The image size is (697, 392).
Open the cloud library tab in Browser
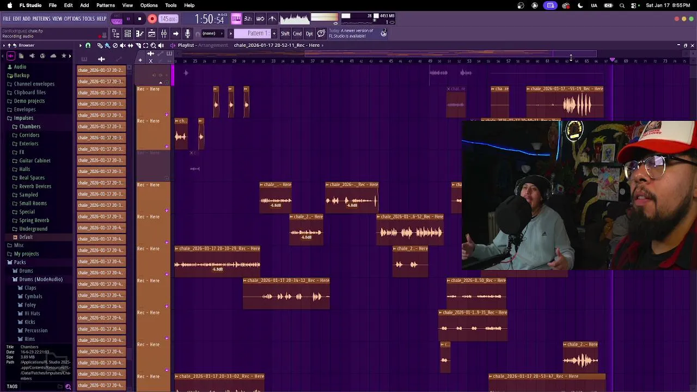53,56
